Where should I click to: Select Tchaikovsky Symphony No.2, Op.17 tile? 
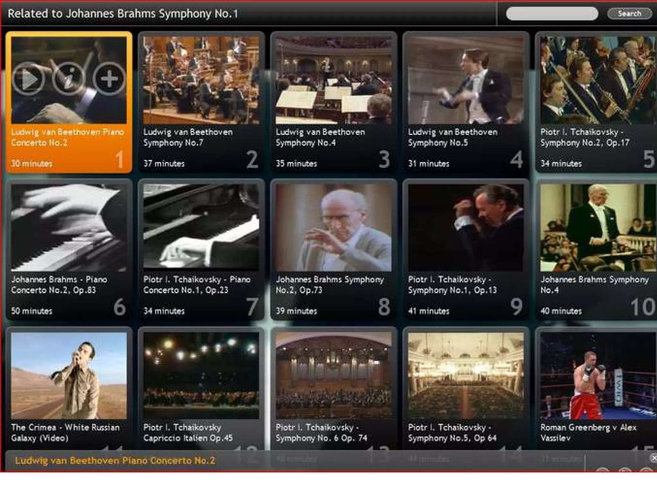pyautogui.click(x=598, y=80)
